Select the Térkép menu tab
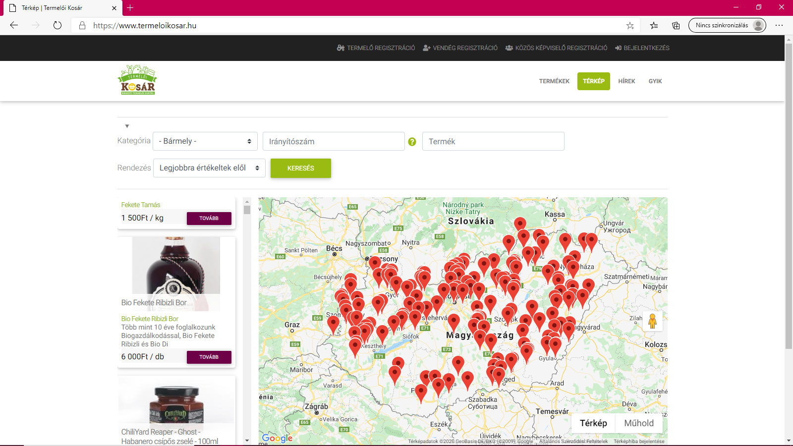 click(594, 81)
